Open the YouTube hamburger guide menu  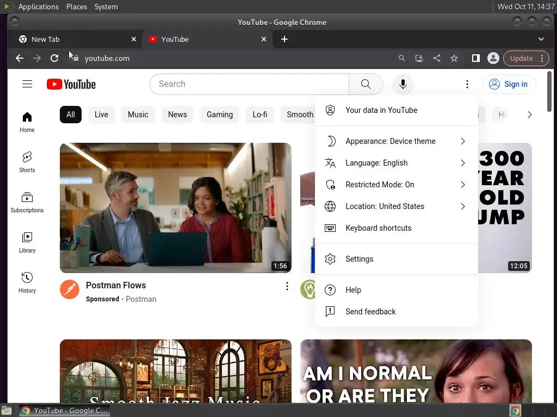point(27,84)
